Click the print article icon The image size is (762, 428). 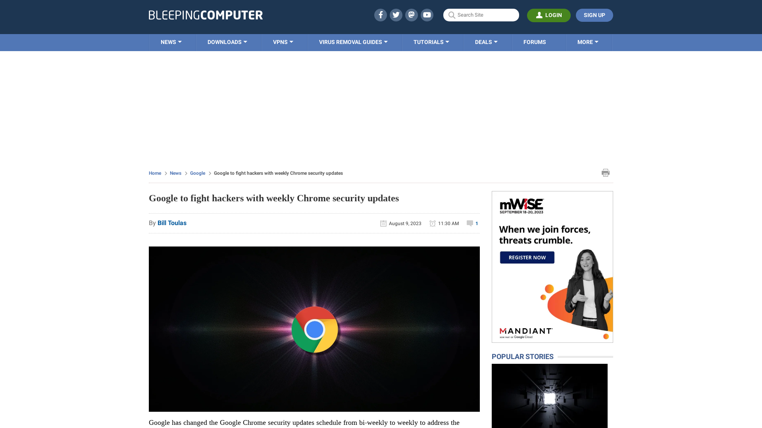tap(606, 172)
